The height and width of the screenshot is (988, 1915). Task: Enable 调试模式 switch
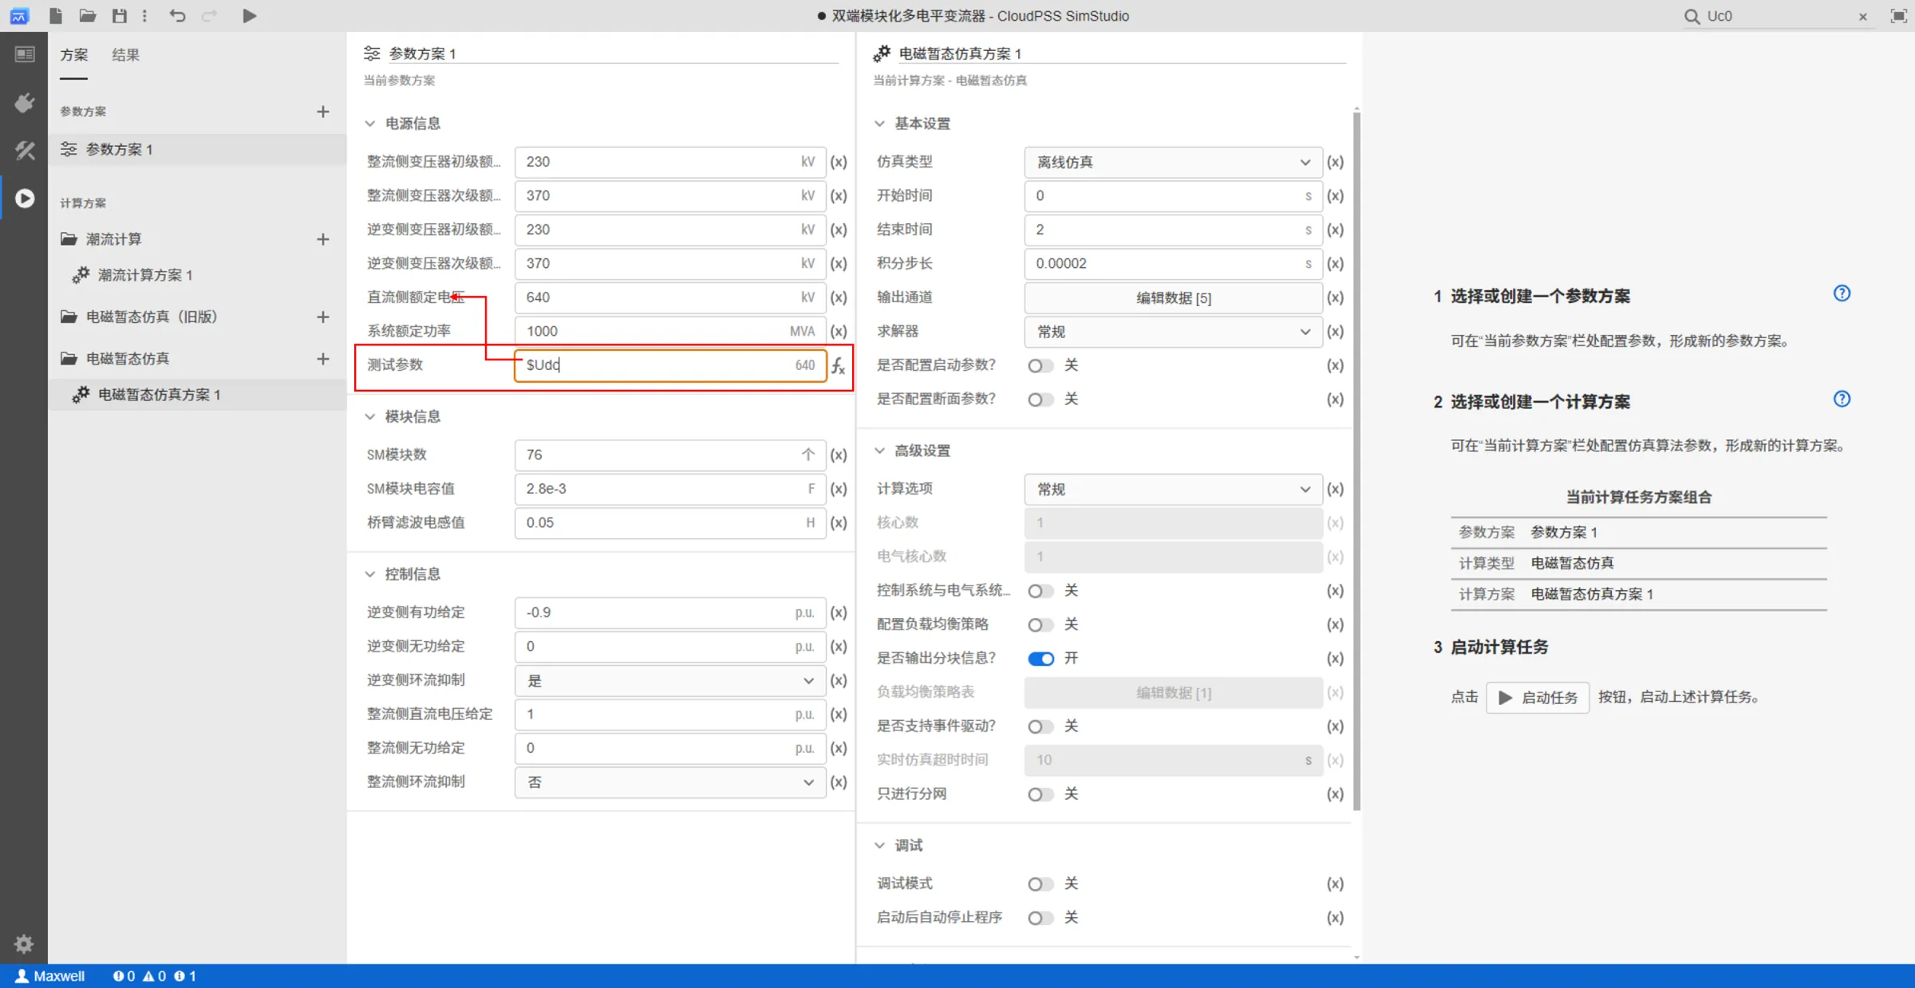point(1040,884)
